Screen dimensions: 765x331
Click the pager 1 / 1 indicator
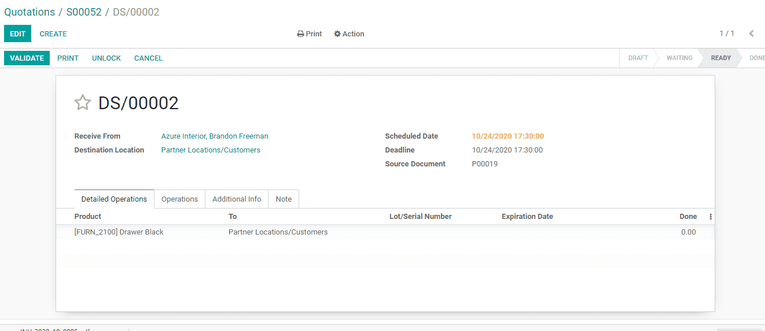727,34
